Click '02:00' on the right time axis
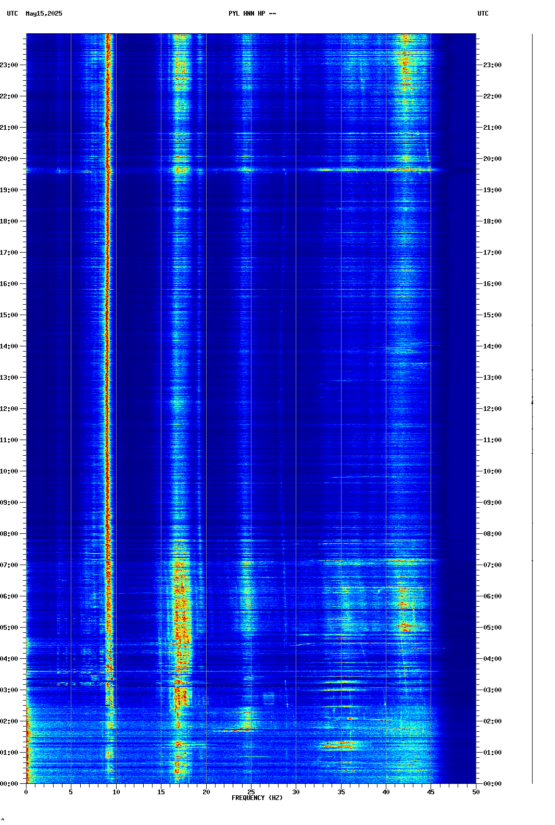This screenshot has height=825, width=555. (x=493, y=721)
